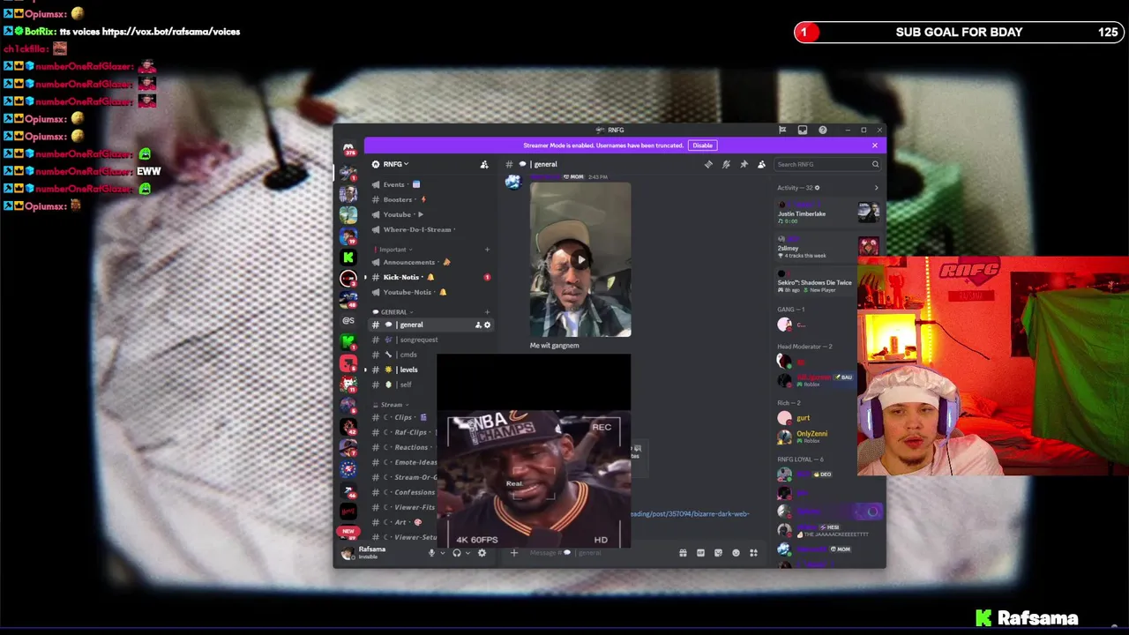Viewport: 1129px width, 635px height.
Task: Open notification settings bell in header
Action: (726, 164)
